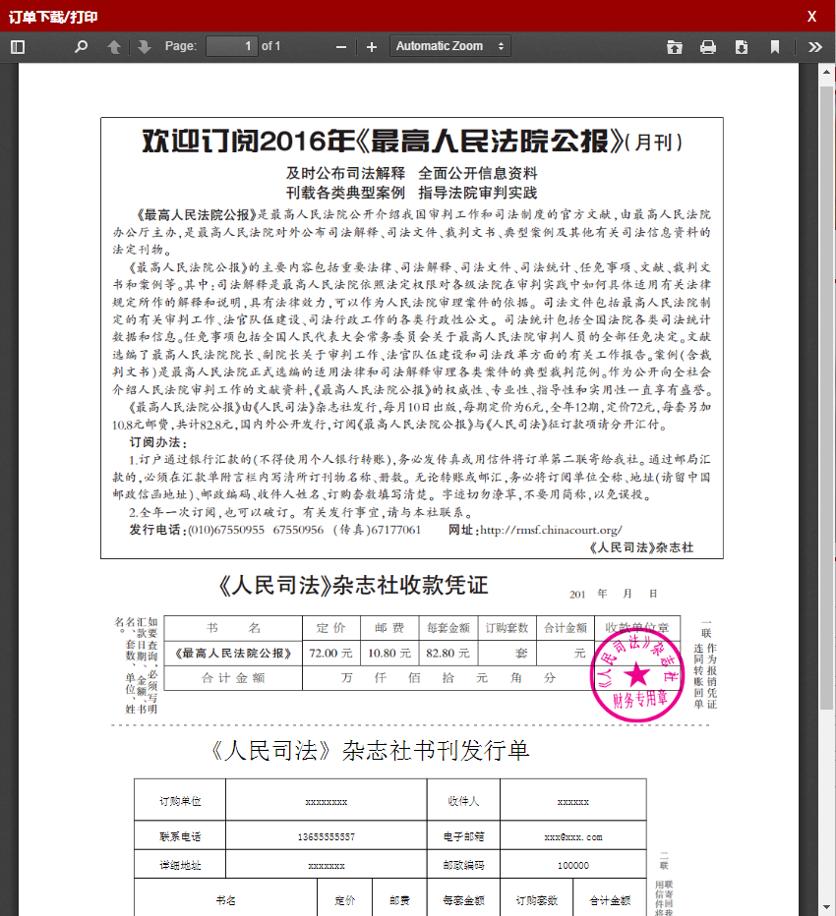Click the postal code 100000
836x916 pixels.
tap(573, 865)
